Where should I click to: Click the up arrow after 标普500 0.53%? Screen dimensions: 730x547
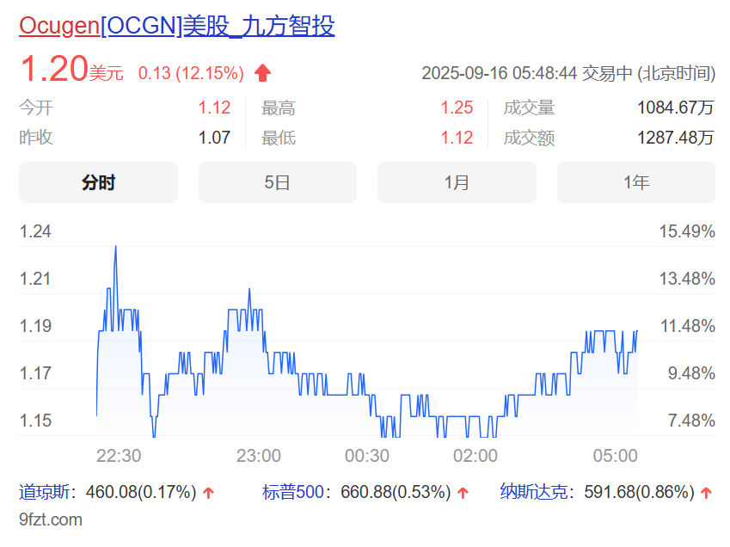click(463, 493)
